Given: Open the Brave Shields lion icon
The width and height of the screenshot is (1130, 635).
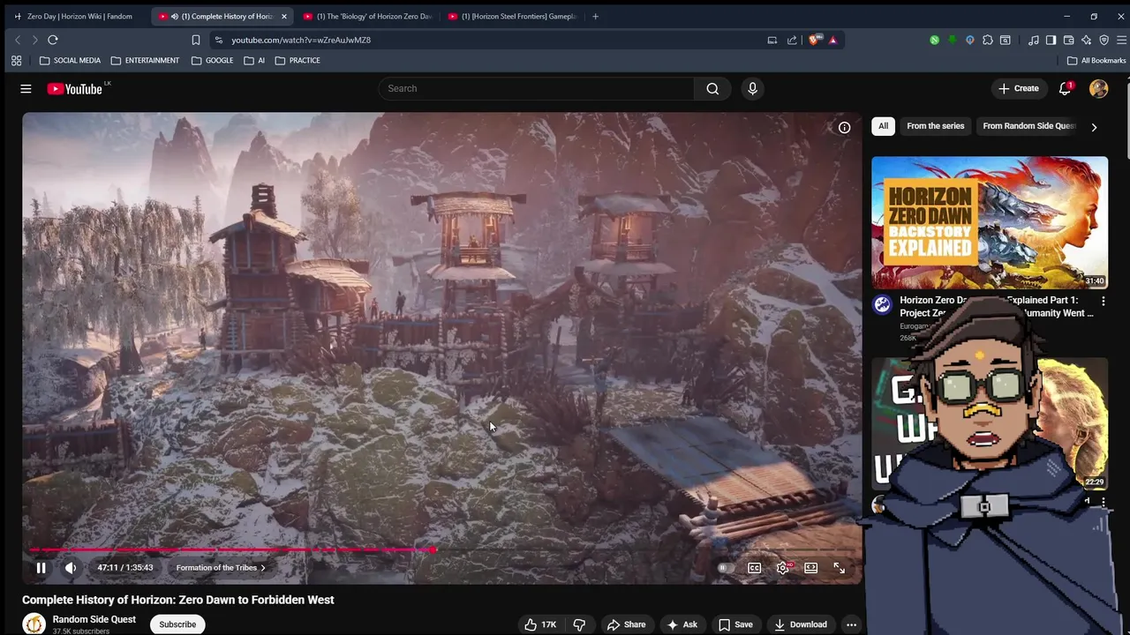Looking at the screenshot, I should pyautogui.click(x=815, y=40).
